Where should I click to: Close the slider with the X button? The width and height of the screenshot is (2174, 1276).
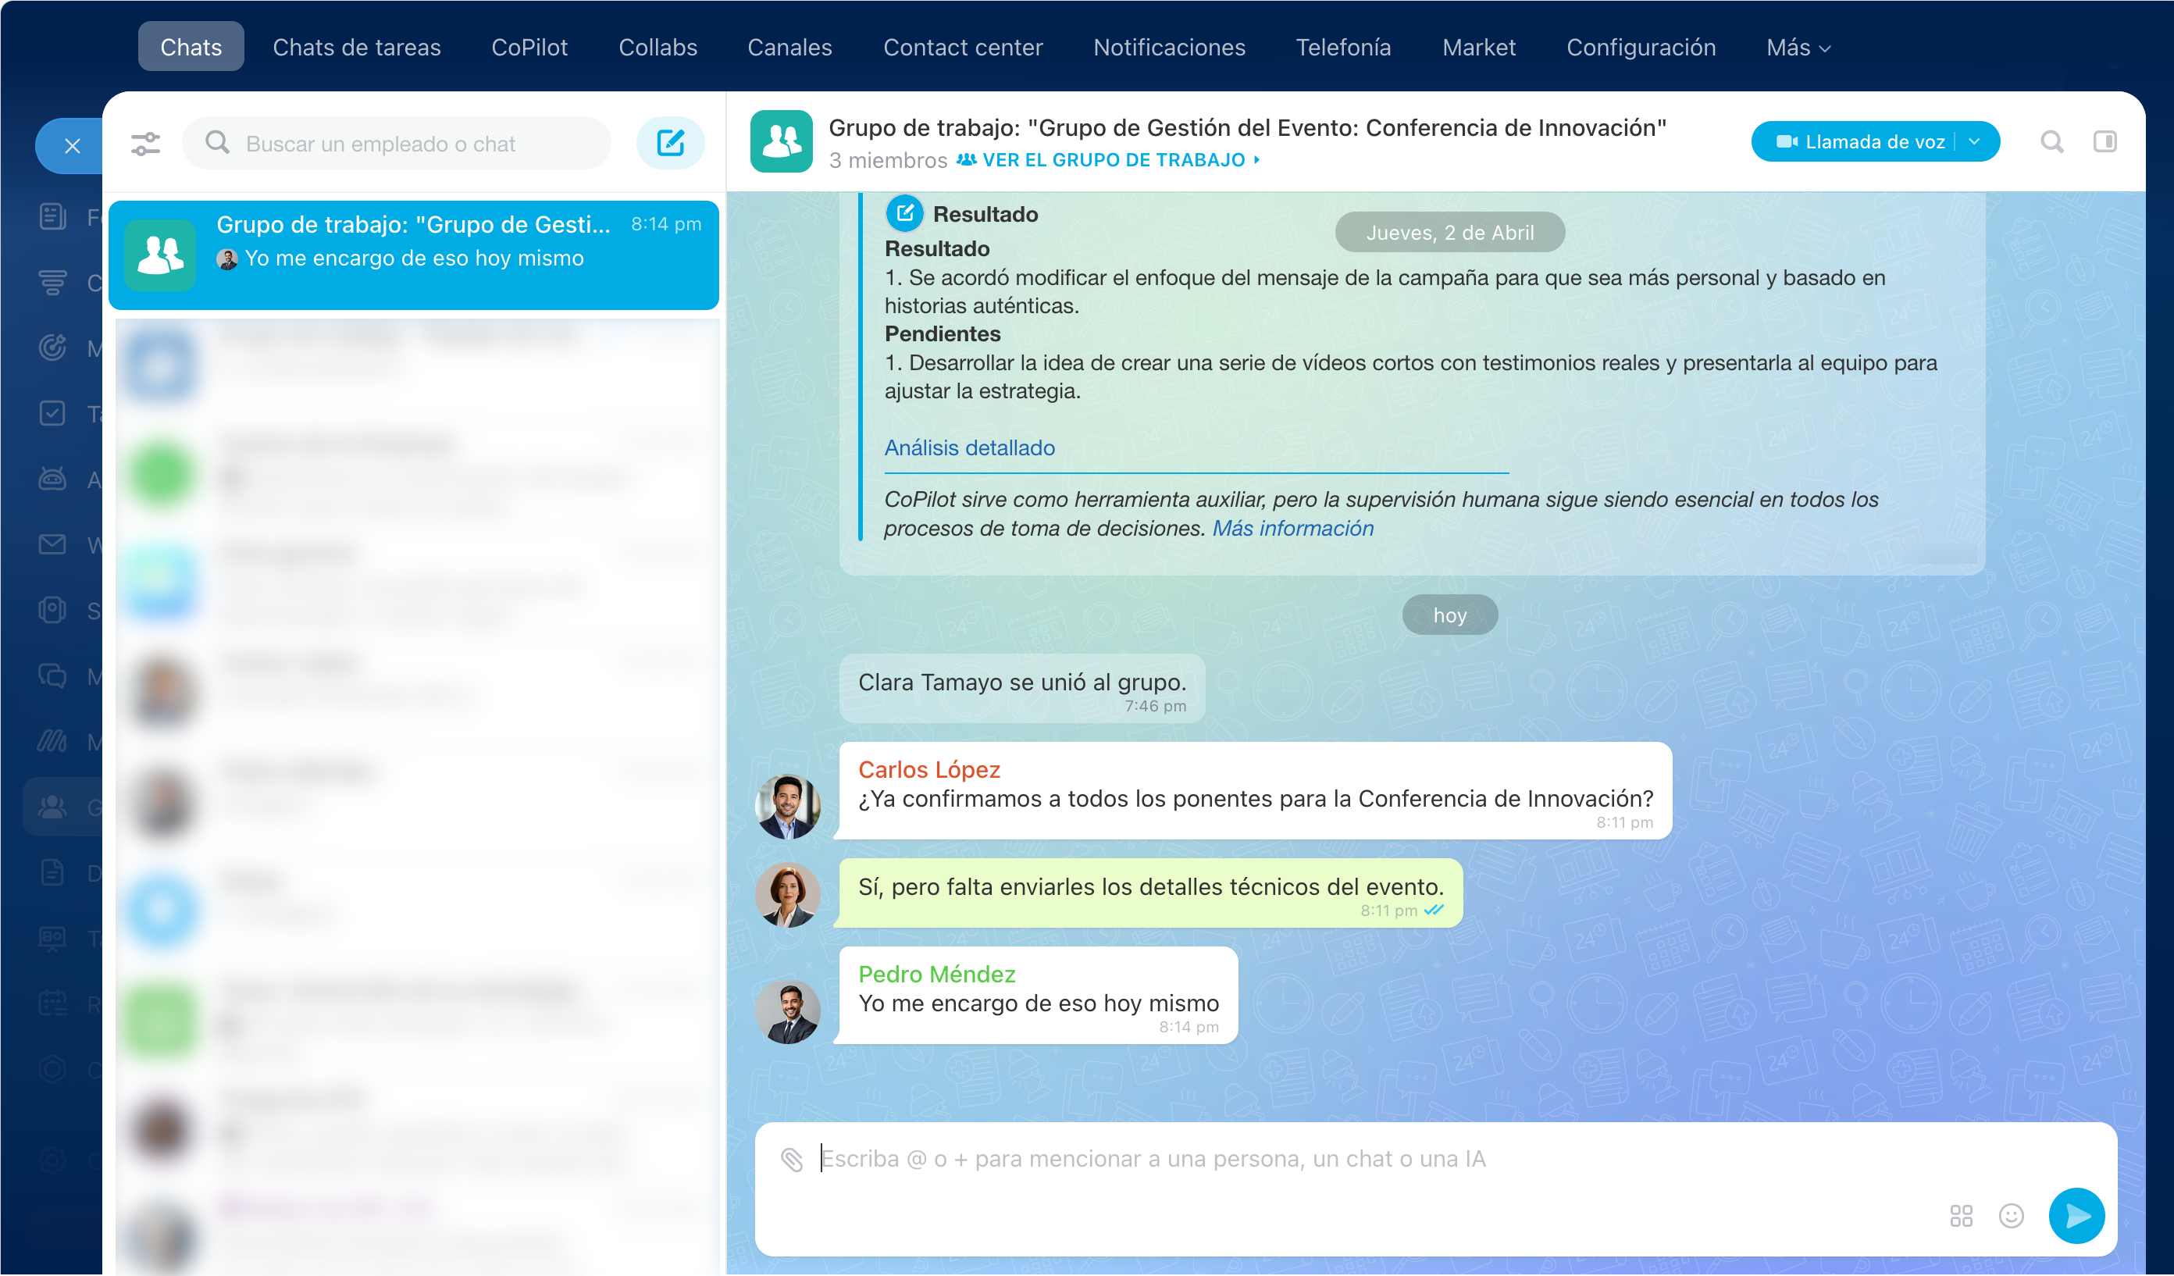pos(73,146)
